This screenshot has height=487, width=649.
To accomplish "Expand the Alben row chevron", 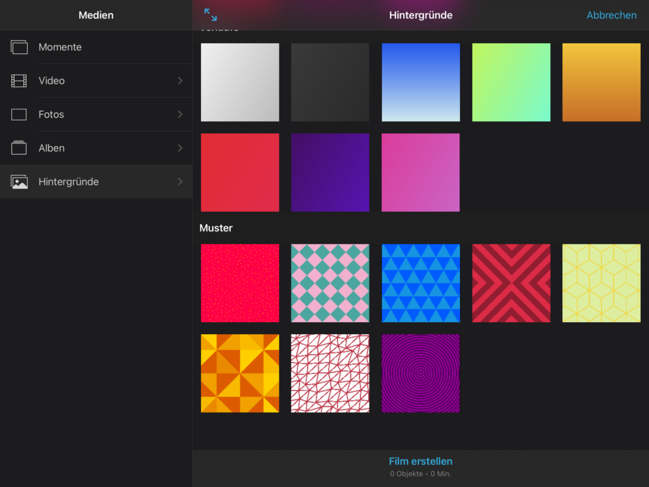I will [x=180, y=148].
